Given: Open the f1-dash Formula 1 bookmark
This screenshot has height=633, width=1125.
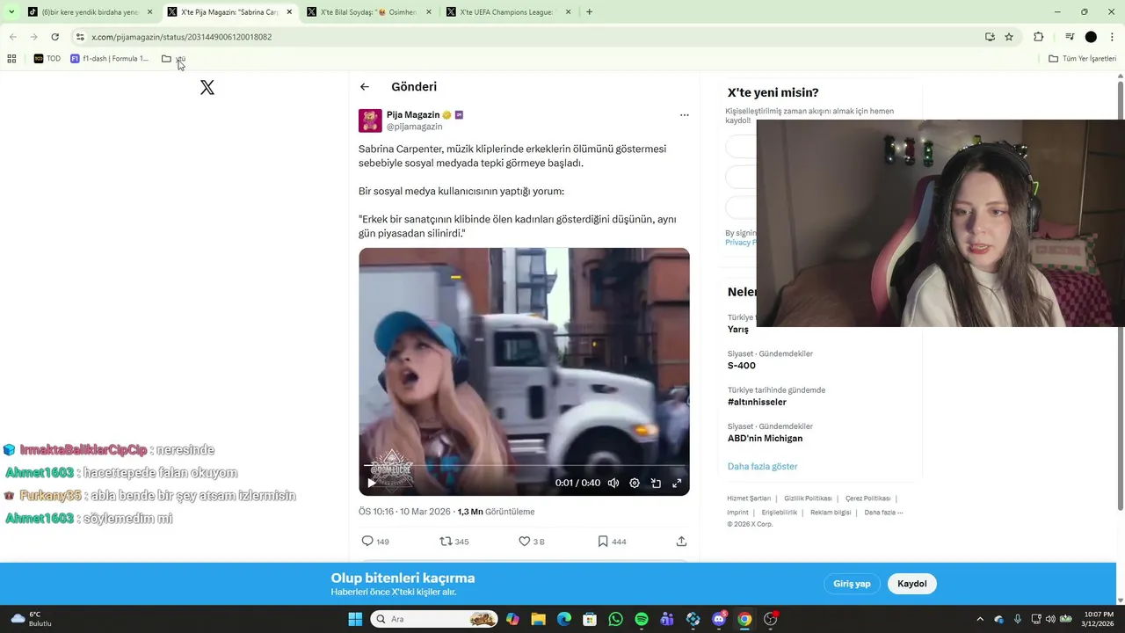Looking at the screenshot, I should tap(109, 59).
